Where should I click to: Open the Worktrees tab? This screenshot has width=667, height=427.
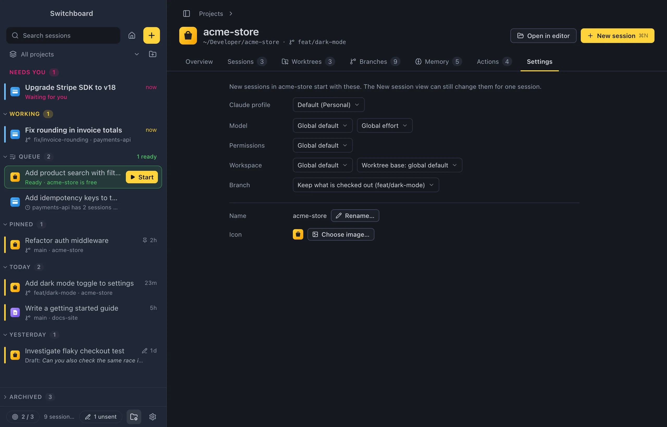pos(308,61)
